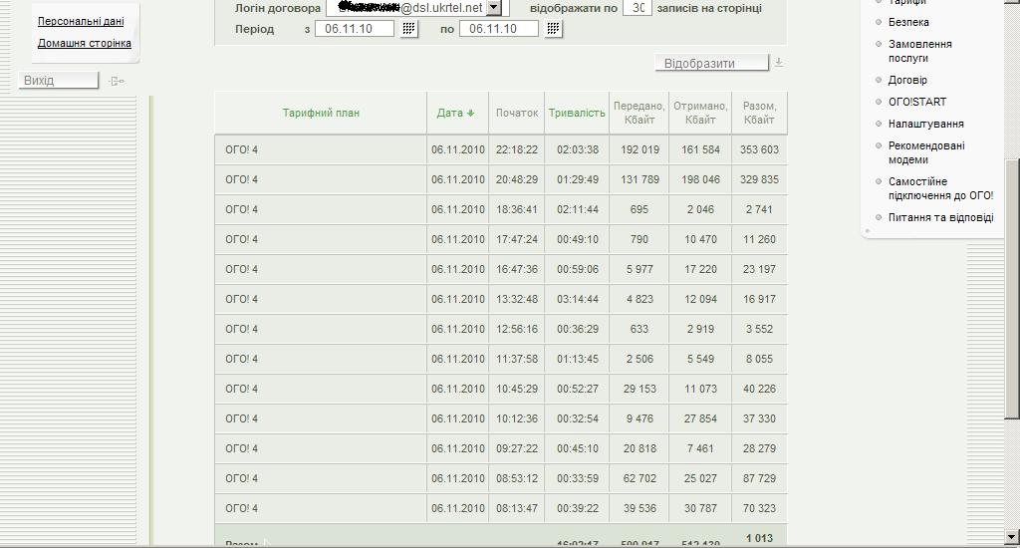Select ОГО!START in the side menu
This screenshot has width=1020, height=548.
tap(917, 102)
